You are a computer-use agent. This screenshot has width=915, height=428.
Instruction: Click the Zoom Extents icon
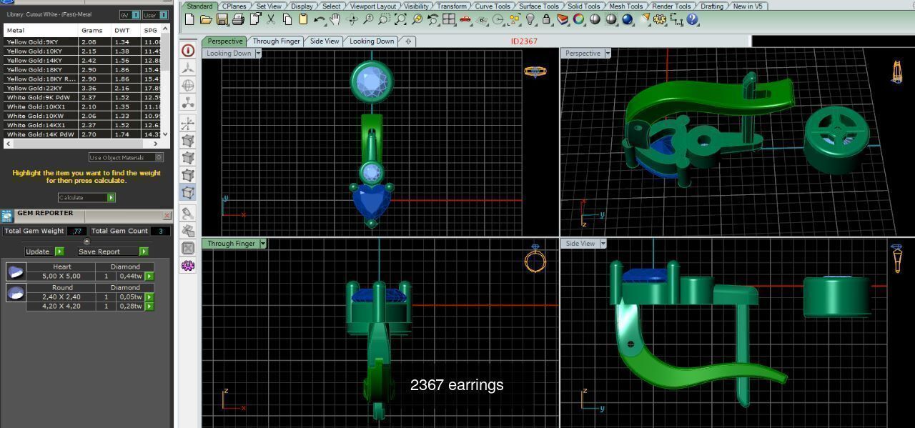(401, 19)
